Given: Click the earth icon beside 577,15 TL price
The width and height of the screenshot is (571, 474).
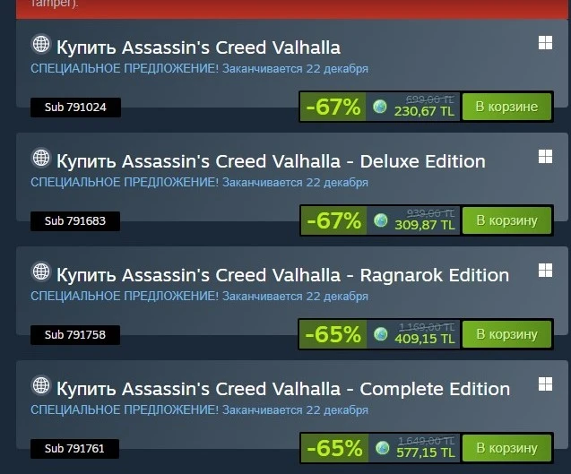Looking at the screenshot, I should [383, 448].
